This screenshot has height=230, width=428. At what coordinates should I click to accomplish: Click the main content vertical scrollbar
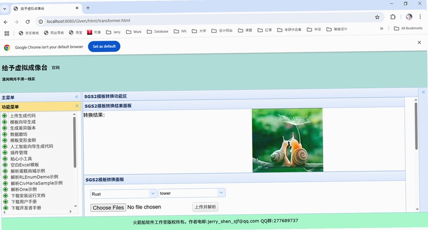(x=416, y=126)
